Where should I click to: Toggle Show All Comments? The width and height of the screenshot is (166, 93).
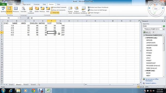pyautogui.click(x=58, y=10)
